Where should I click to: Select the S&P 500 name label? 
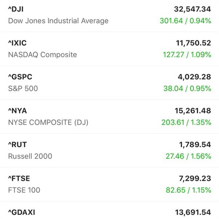point(23,89)
